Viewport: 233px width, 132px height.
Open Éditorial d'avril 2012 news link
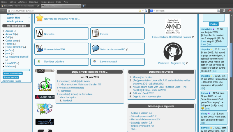143,93
